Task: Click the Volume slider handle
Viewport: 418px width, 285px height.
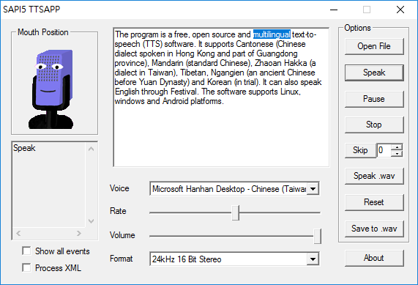Action: [x=317, y=236]
